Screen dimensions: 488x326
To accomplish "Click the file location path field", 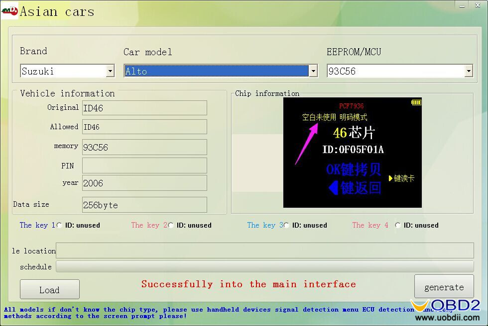I will (265, 250).
